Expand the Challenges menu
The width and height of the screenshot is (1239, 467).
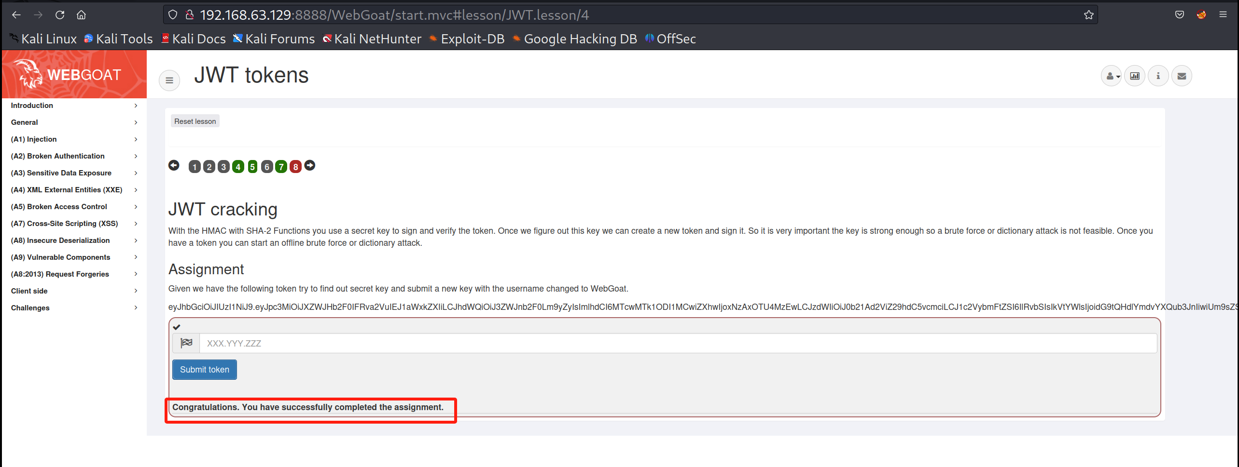pos(74,308)
